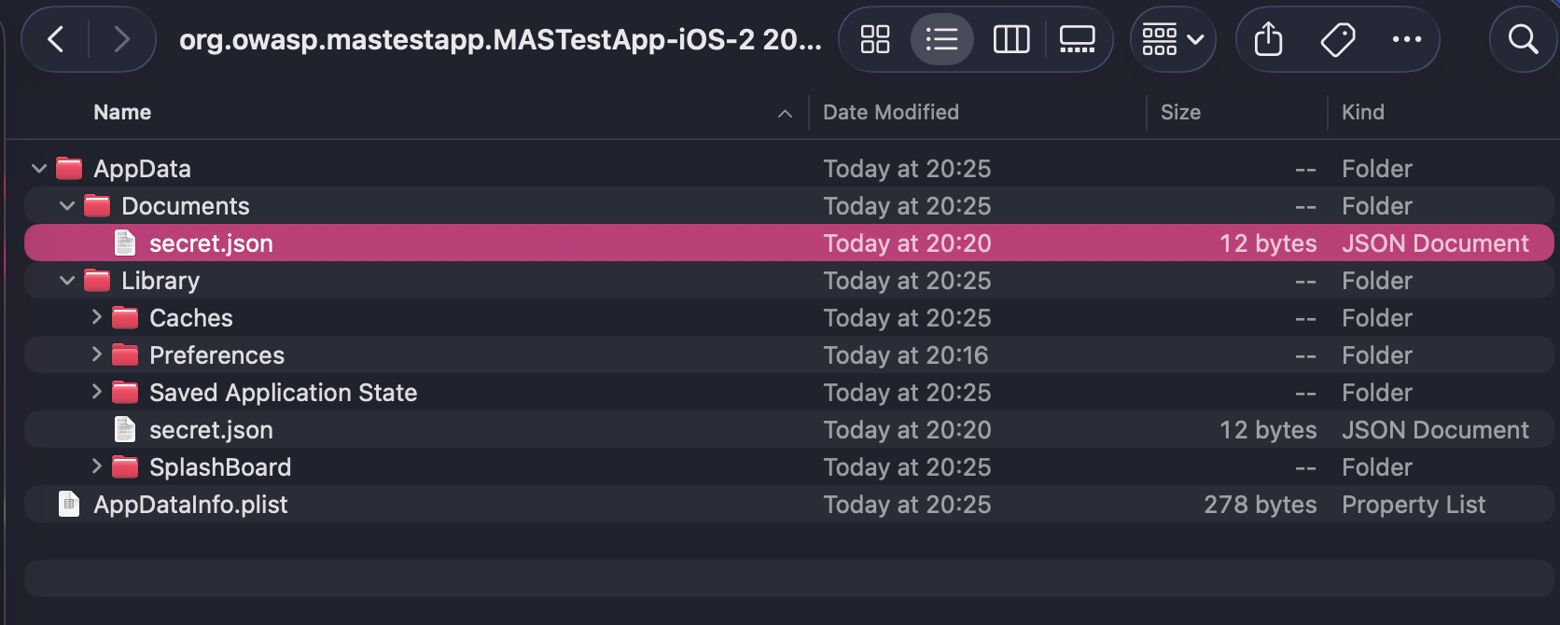Open the Tags editor
The image size is (1560, 625).
click(1338, 39)
